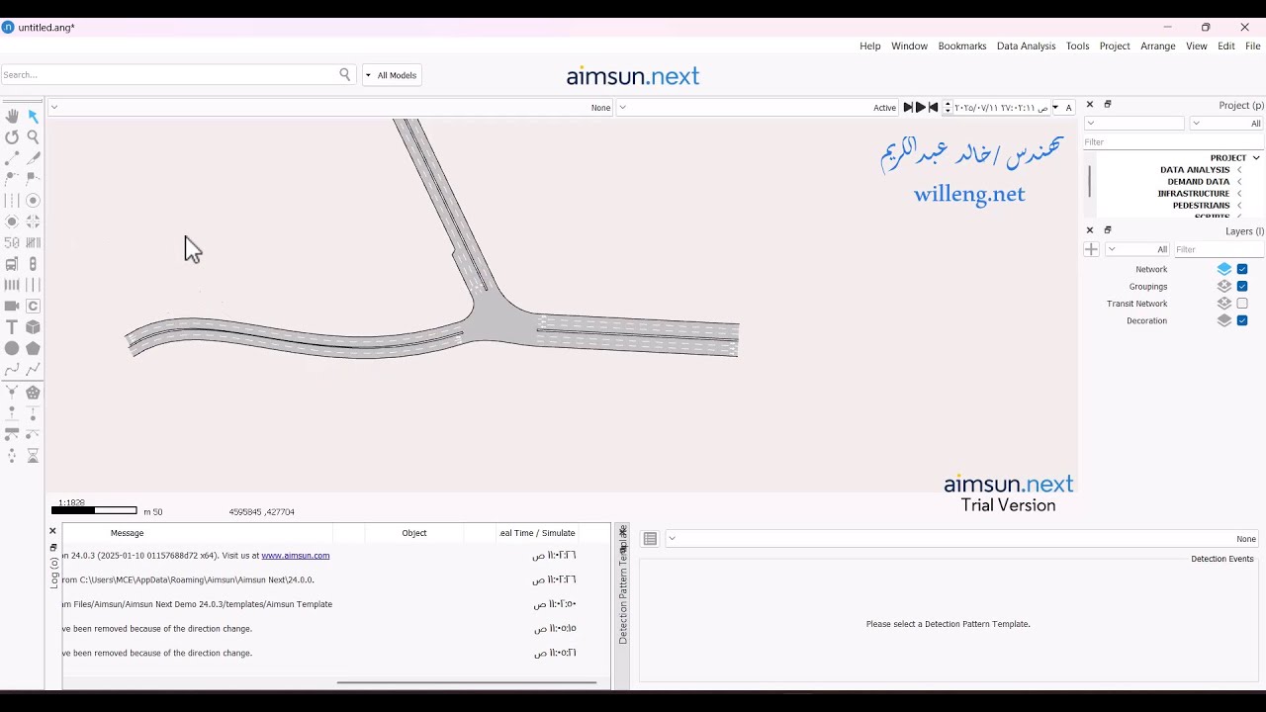Select the hourglass tool
The width and height of the screenshot is (1266, 712).
33,456
